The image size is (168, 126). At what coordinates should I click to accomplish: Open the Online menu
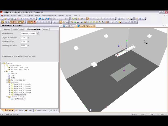pos(75,15)
